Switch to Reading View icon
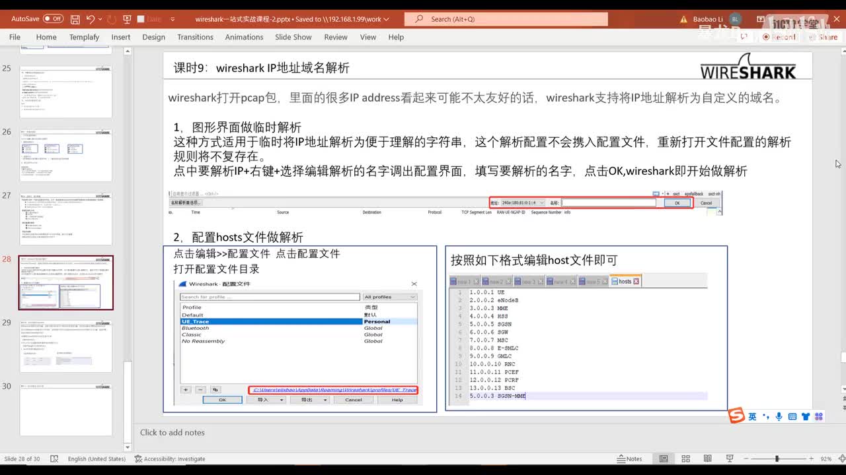 pos(707,459)
